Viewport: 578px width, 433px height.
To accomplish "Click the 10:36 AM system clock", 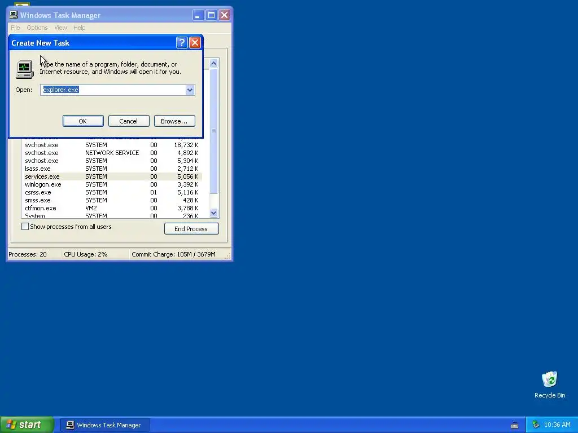I will [x=557, y=425].
